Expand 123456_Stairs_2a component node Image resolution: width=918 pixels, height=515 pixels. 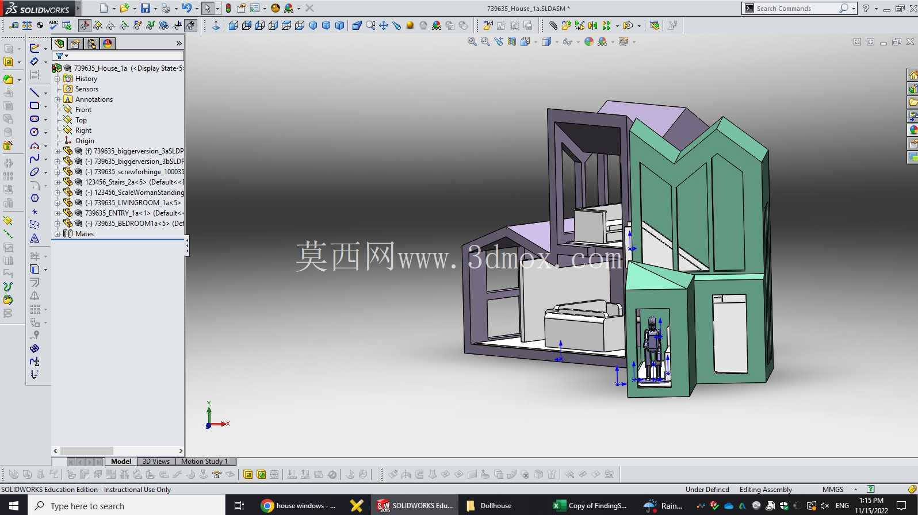tap(58, 182)
